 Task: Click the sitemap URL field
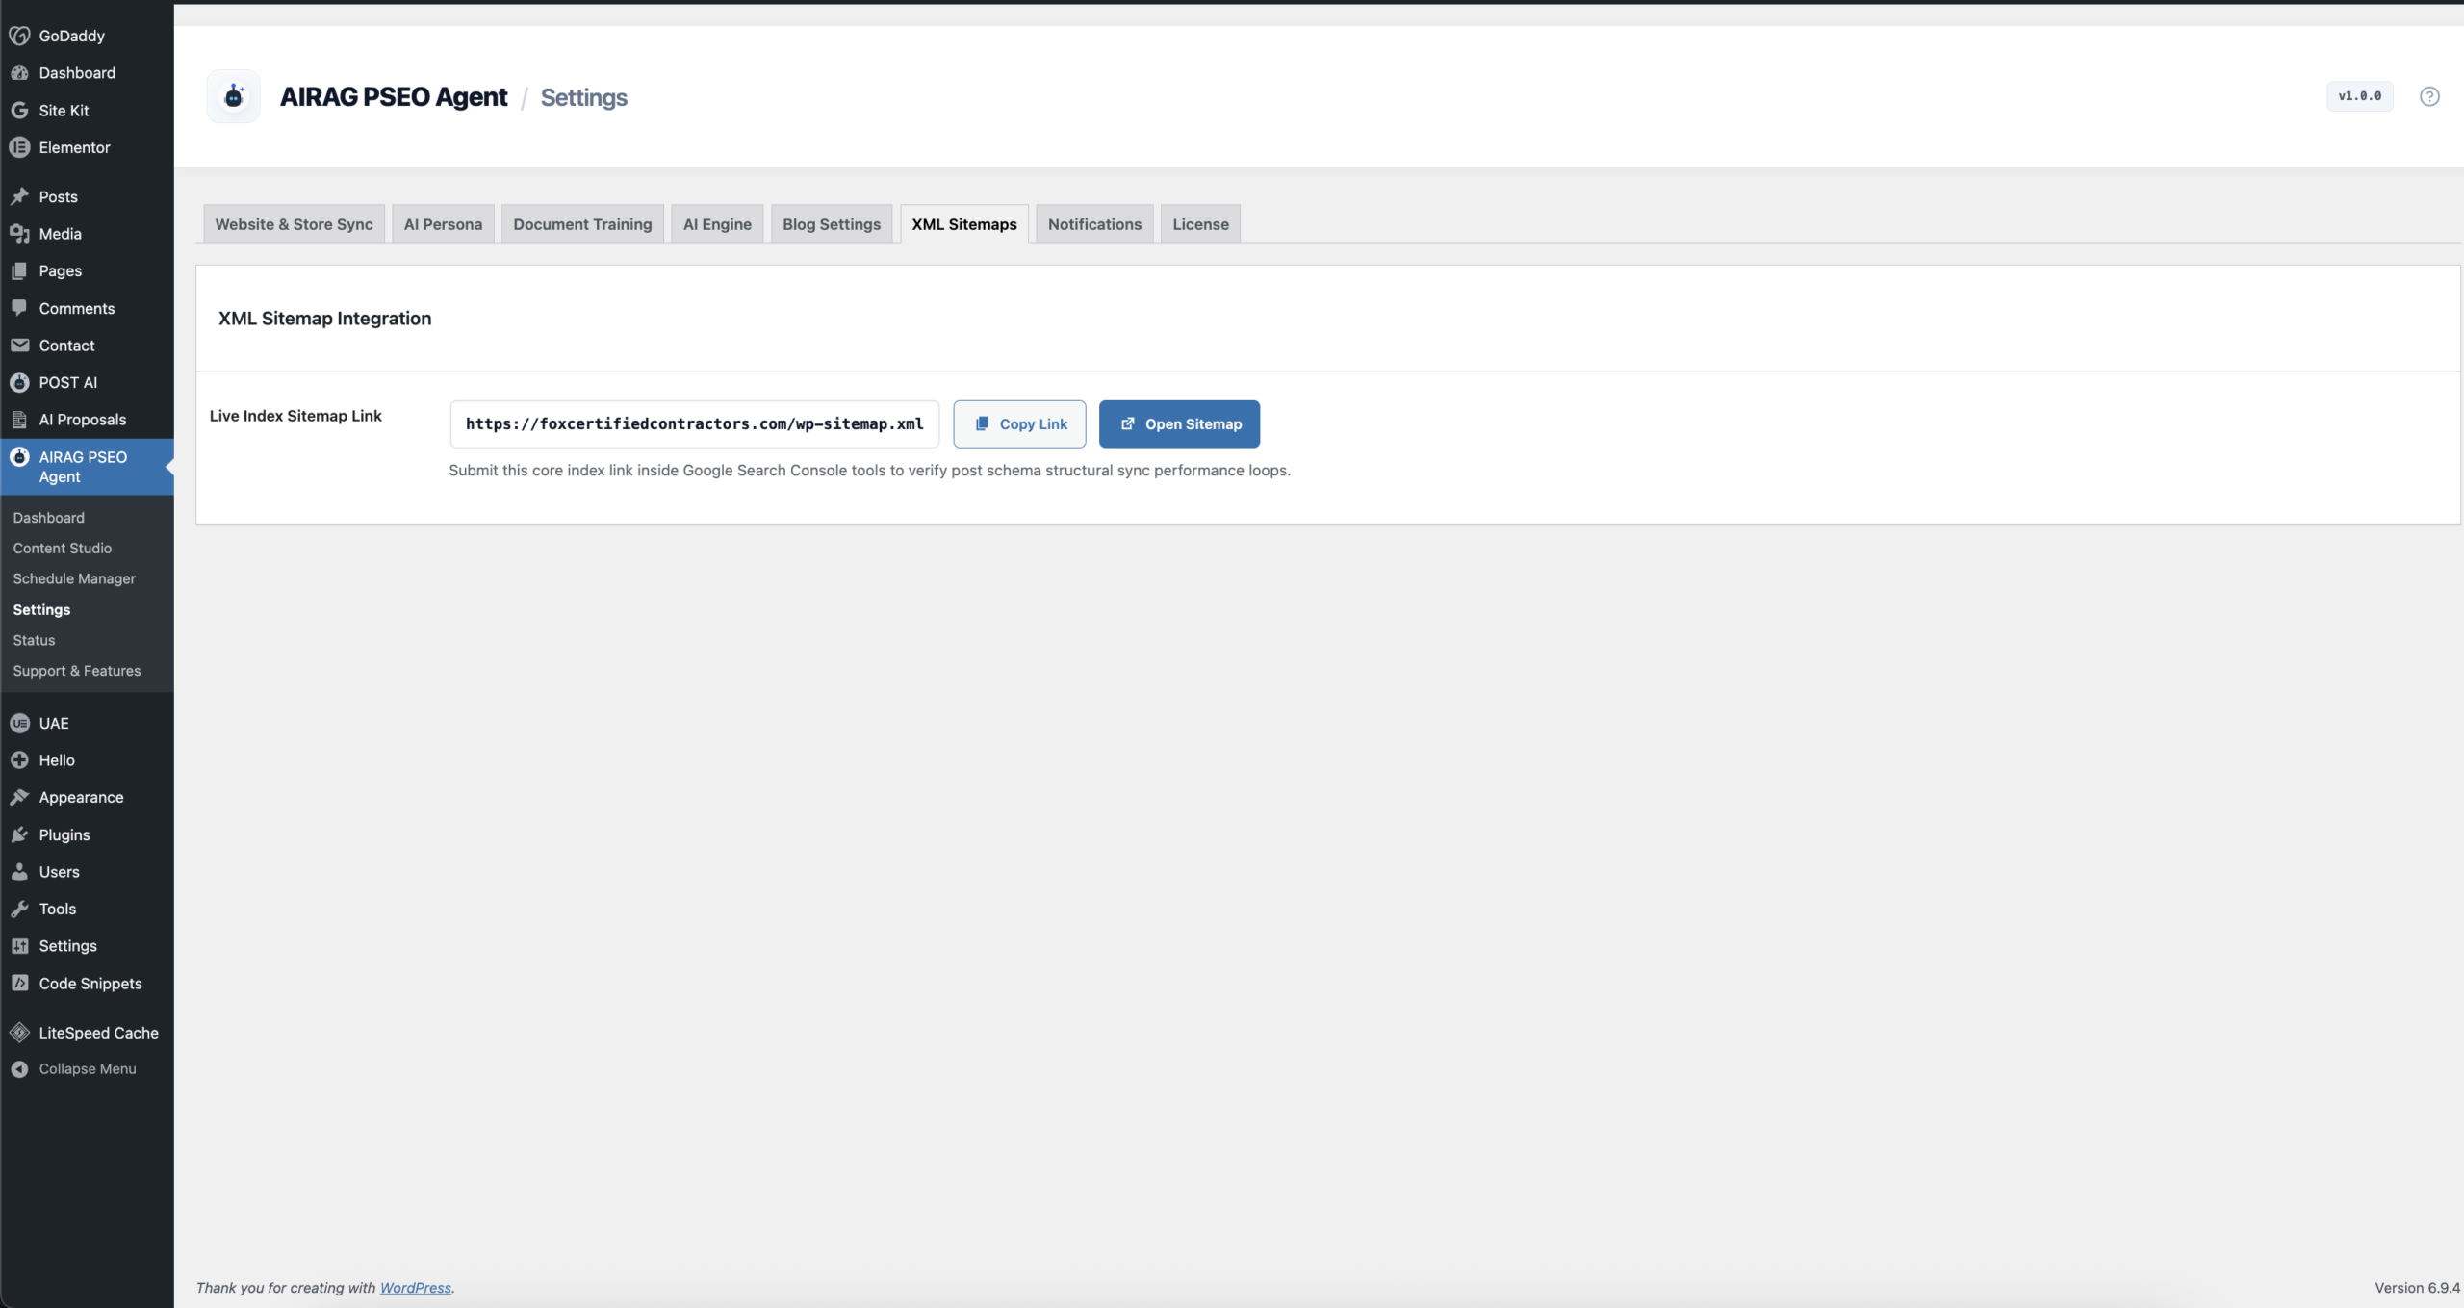(694, 424)
